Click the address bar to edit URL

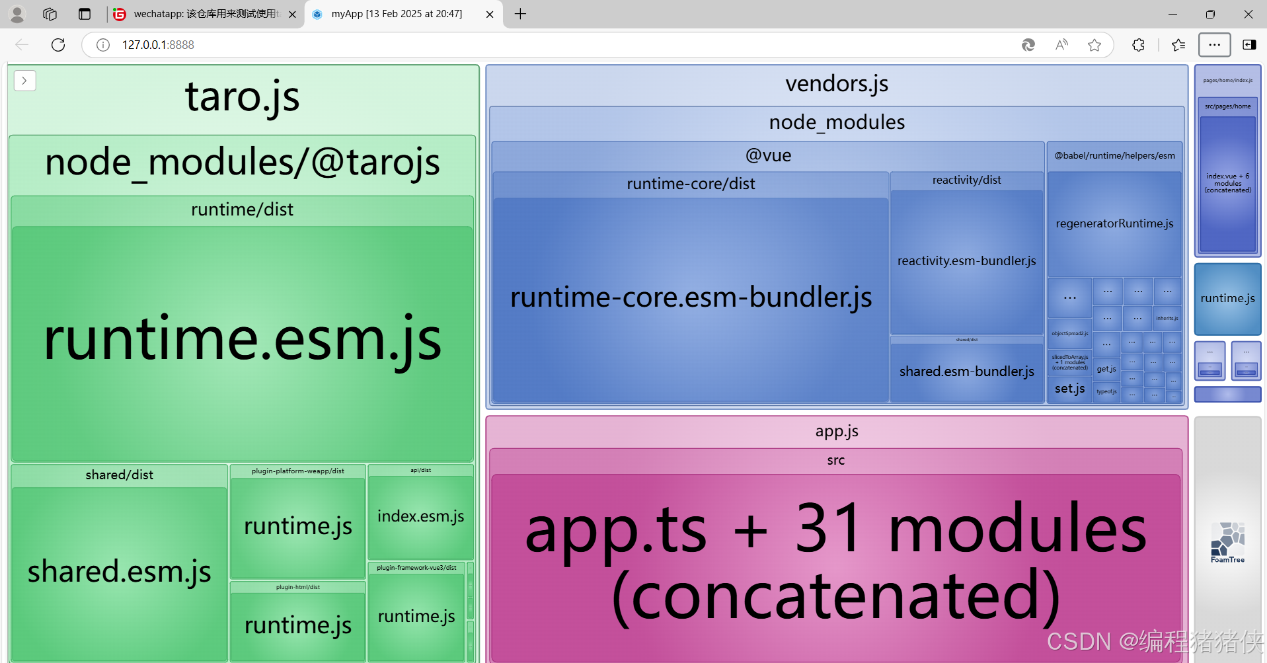(x=463, y=45)
